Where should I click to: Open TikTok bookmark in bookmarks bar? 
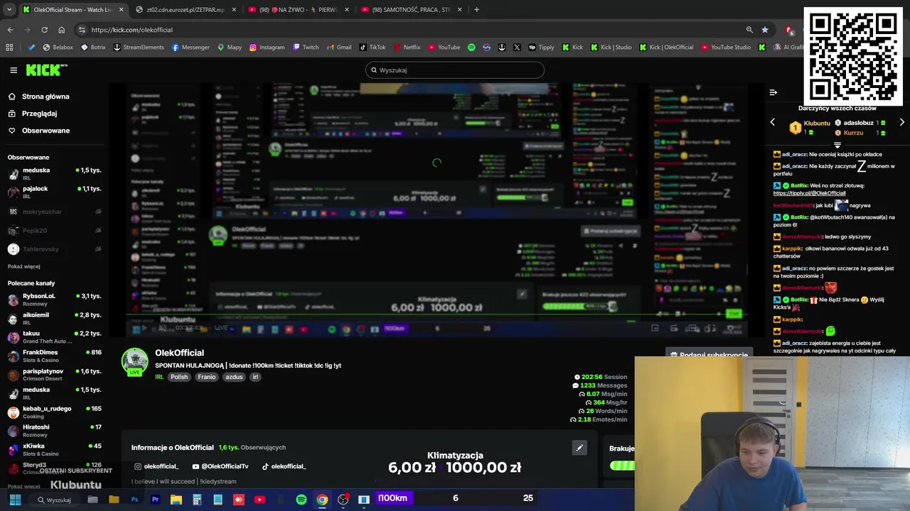click(373, 48)
